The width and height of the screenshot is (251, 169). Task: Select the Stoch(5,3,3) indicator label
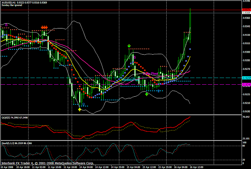pyautogui.click(x=16, y=143)
